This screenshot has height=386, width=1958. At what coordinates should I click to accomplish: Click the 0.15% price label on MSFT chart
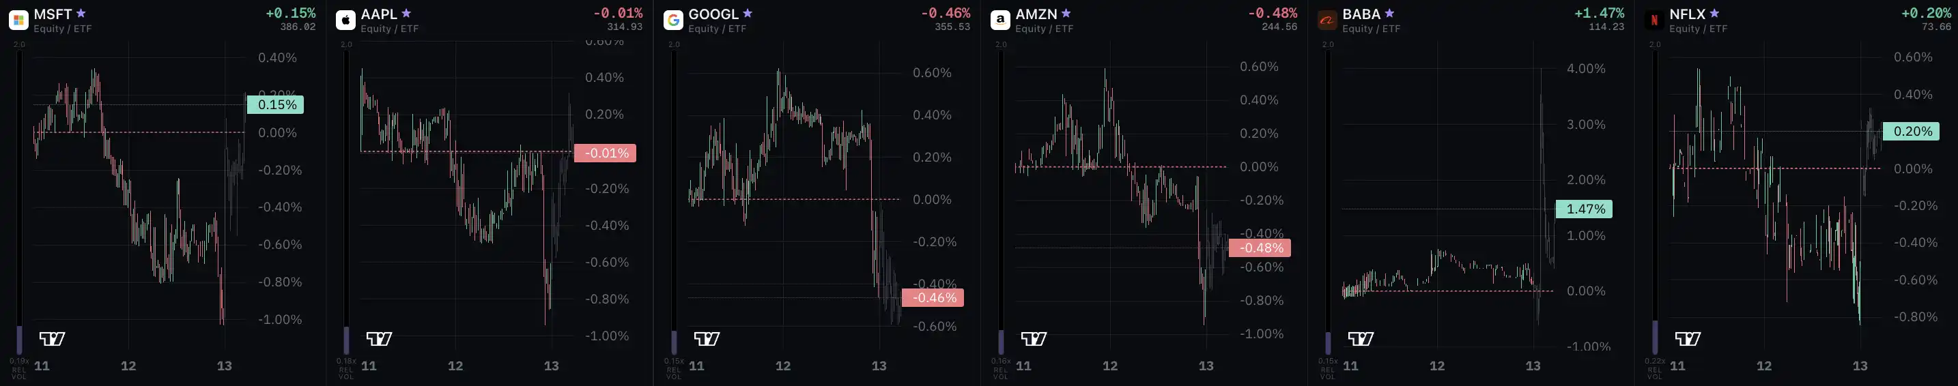coord(275,105)
